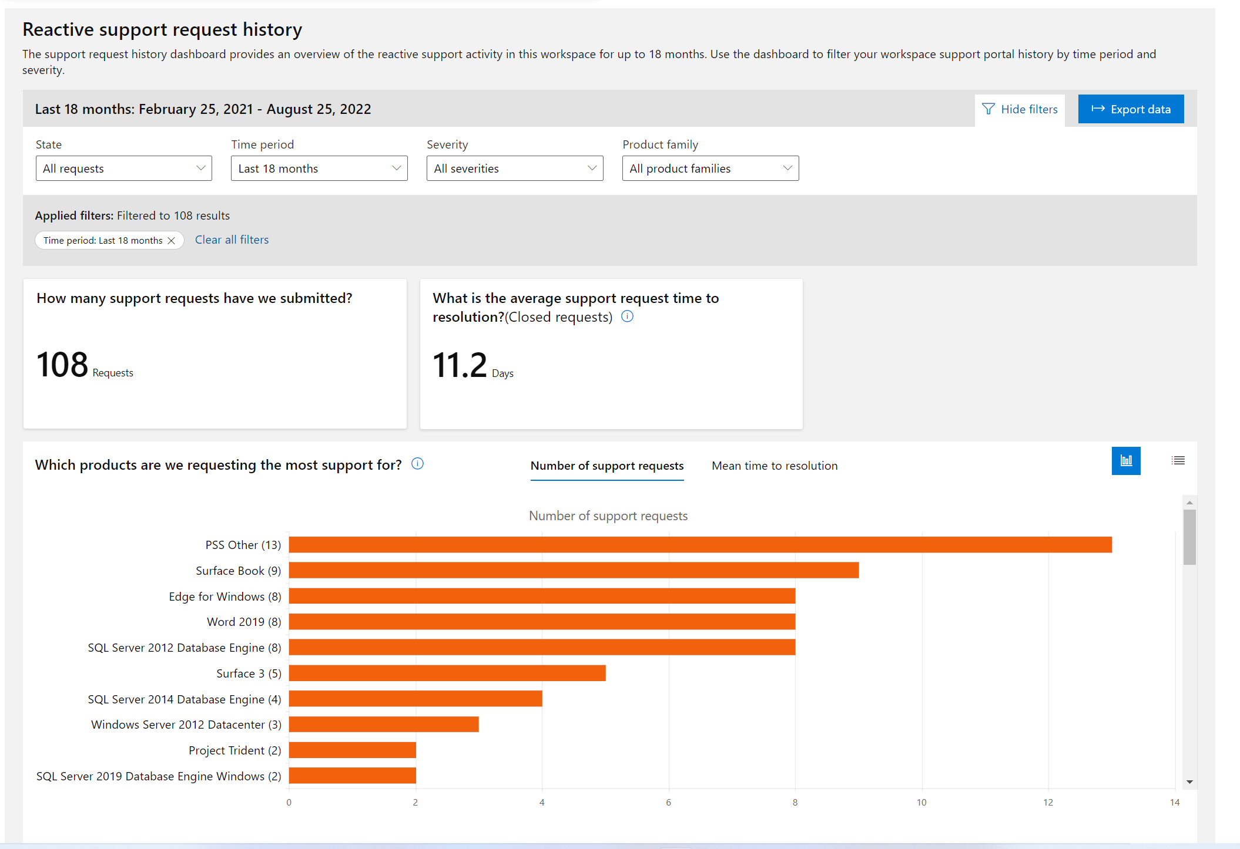Click the SQL Server 2014 Database Engine bar
The height and width of the screenshot is (849, 1240).
(415, 699)
